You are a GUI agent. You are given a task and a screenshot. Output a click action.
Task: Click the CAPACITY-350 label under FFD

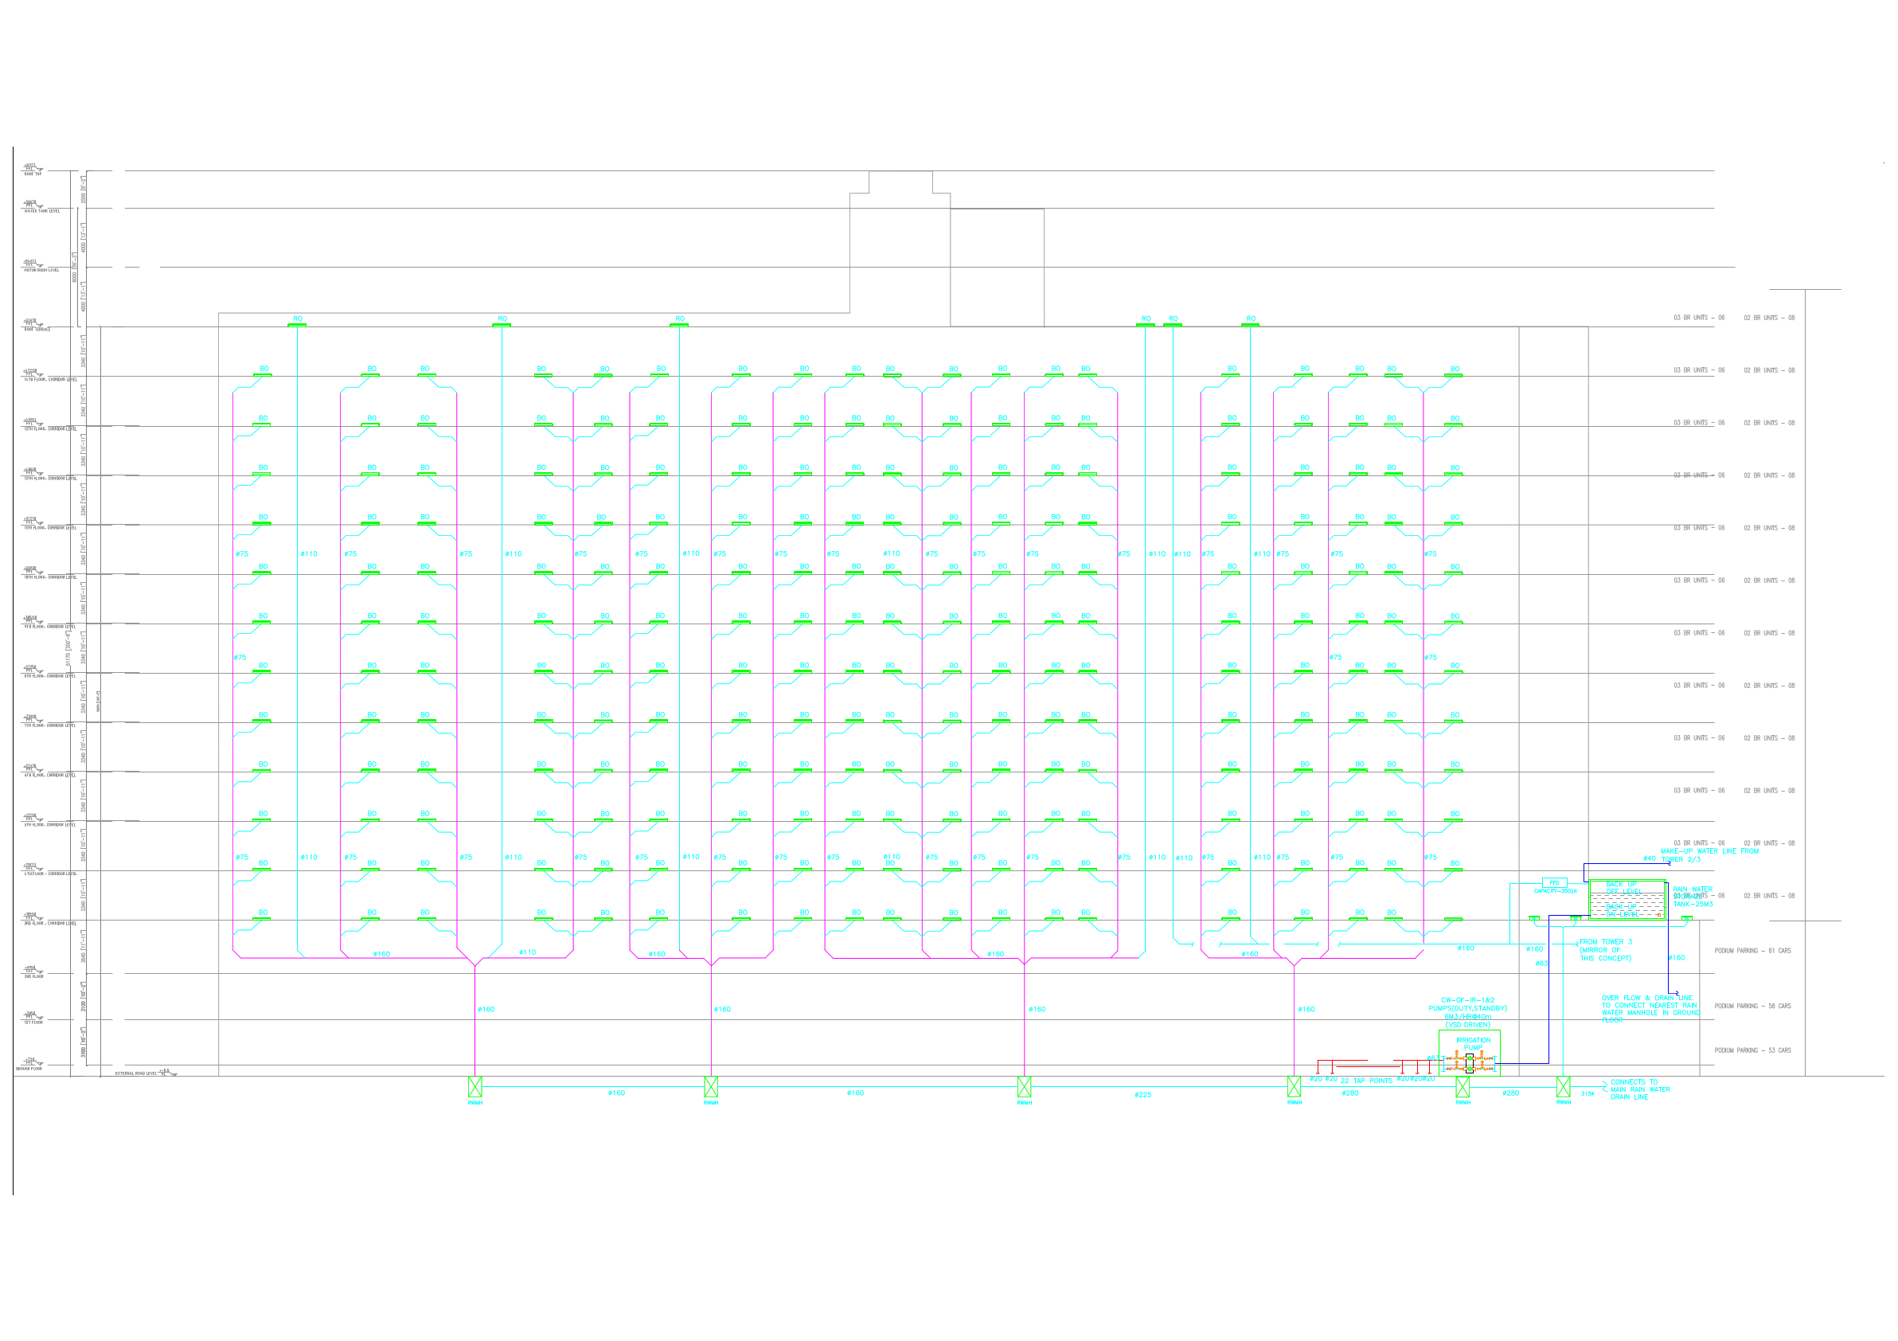tap(1555, 891)
